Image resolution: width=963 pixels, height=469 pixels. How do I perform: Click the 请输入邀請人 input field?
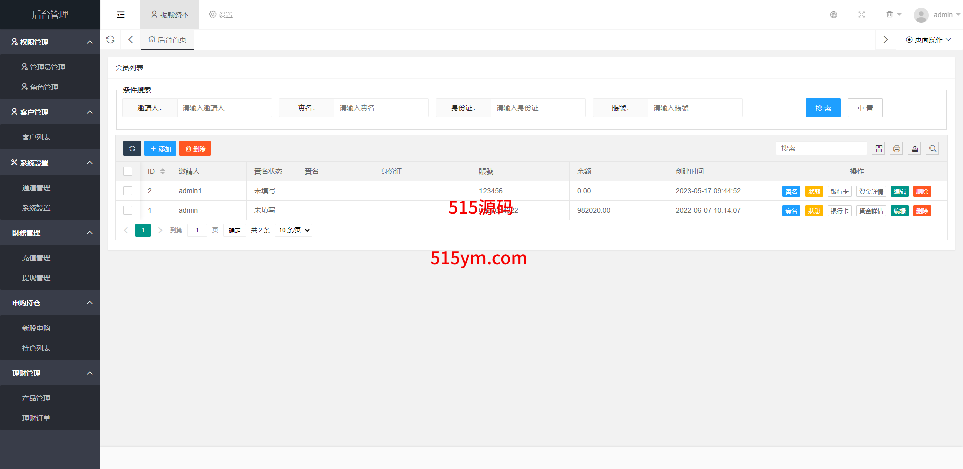pyautogui.click(x=224, y=108)
